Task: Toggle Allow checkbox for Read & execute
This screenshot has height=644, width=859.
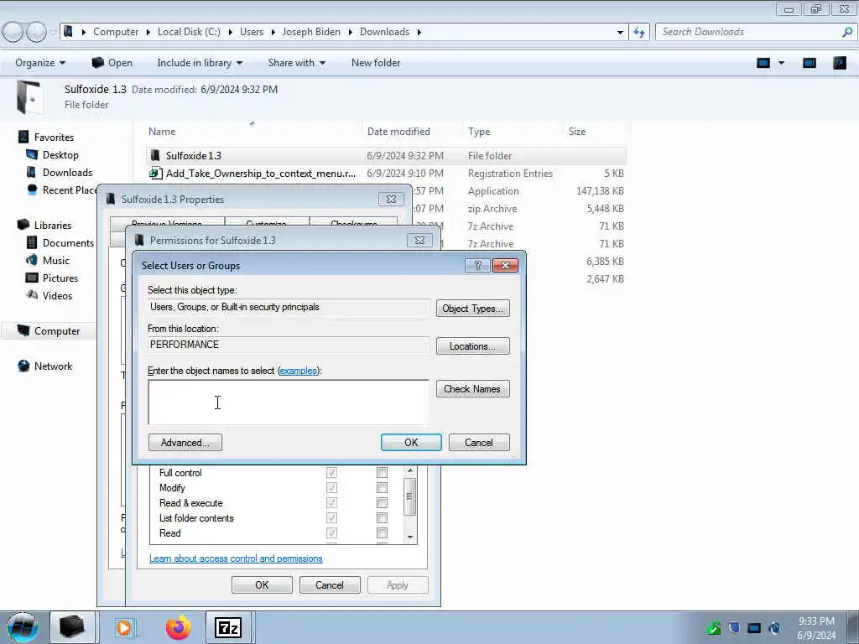Action: [331, 503]
